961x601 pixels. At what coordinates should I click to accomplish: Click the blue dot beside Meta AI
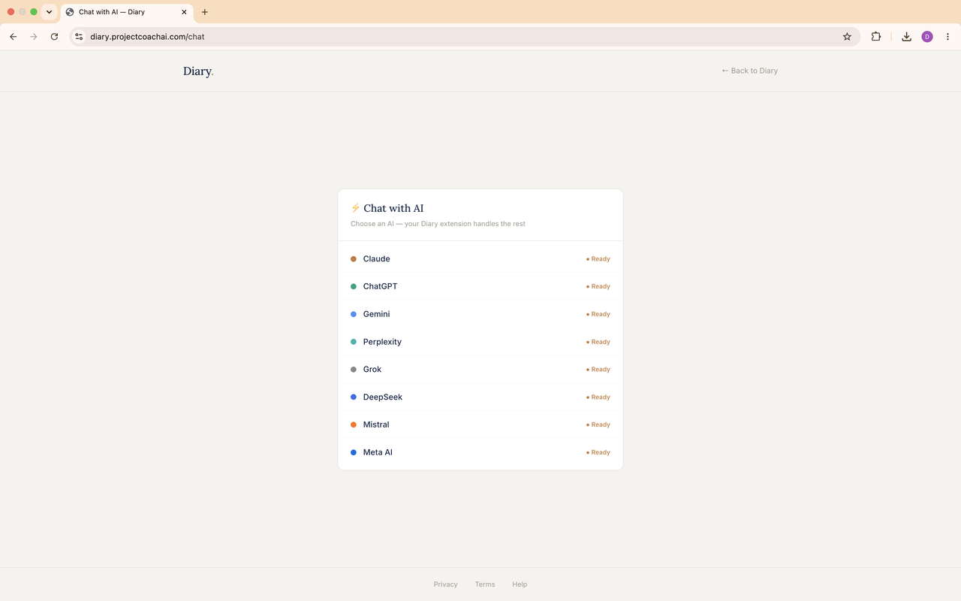(354, 452)
